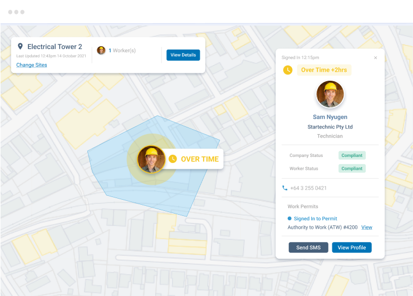Screen dimensions: 413x296
Task: Click the Signed In to Permit status text
Action: tap(315, 219)
